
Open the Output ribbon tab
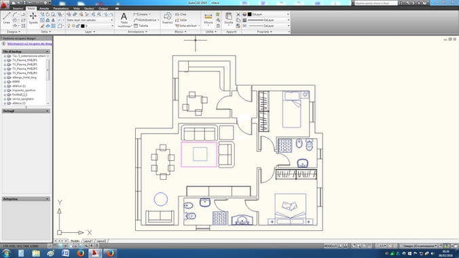[103, 9]
